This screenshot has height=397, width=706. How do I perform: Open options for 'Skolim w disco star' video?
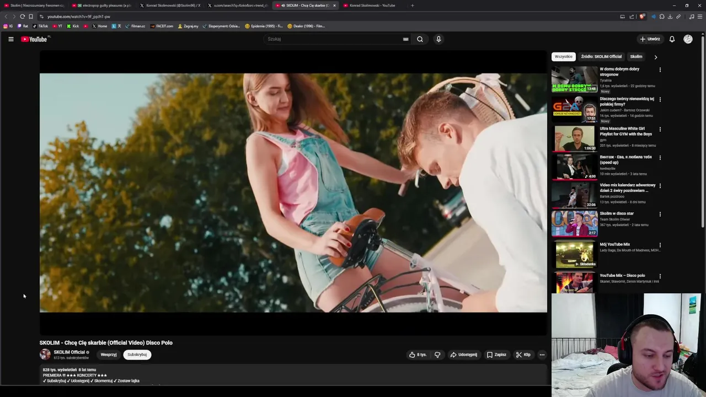click(x=660, y=214)
